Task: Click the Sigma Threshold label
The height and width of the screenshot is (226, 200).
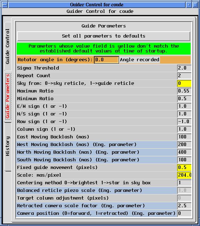Action: point(38,68)
